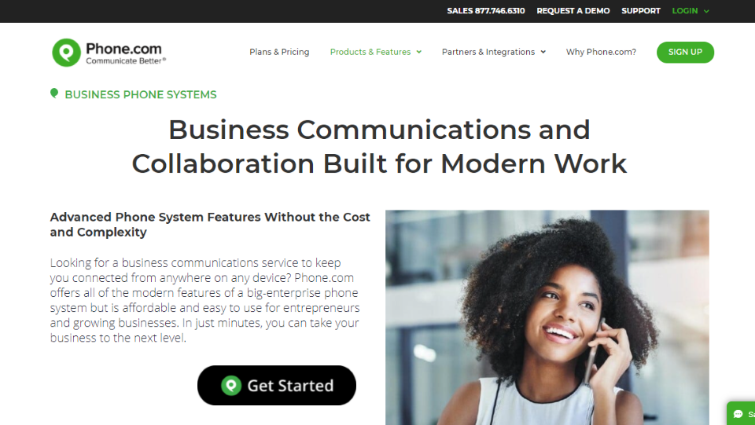The image size is (755, 425).
Task: Open the chat bubble widget icon
Action: click(x=738, y=414)
